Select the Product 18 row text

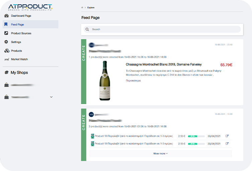[134, 136]
